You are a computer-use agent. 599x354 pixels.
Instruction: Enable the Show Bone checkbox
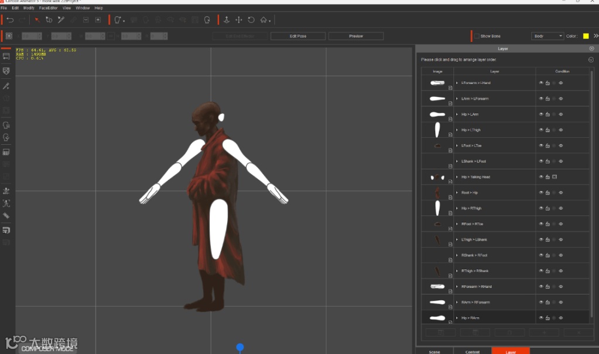[477, 36]
